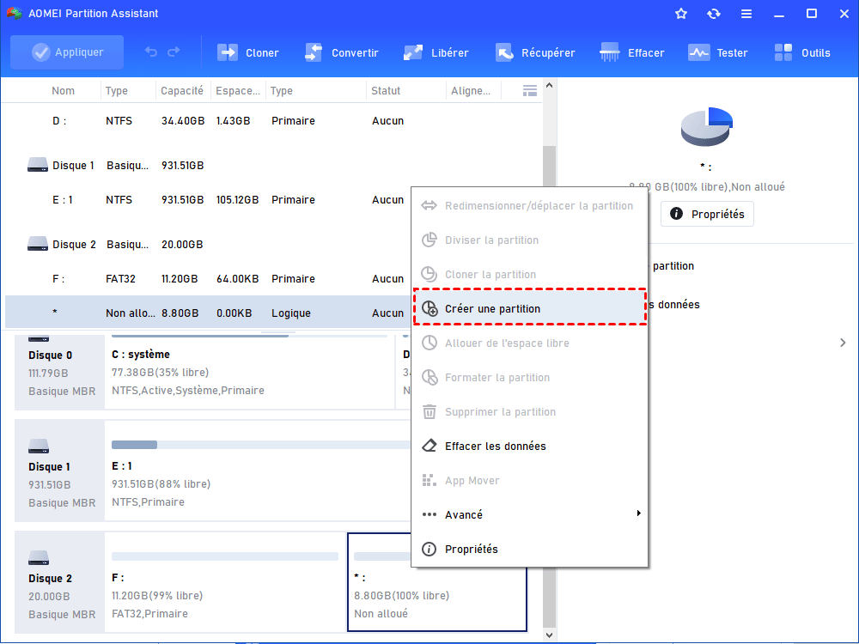Click the star favorite icon in title bar
This screenshot has width=859, height=644.
click(x=681, y=14)
